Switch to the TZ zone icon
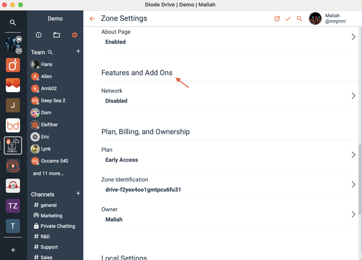The image size is (362, 260). 13,206
